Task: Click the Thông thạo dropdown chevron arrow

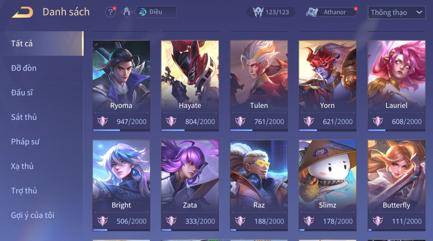Action: (x=419, y=12)
